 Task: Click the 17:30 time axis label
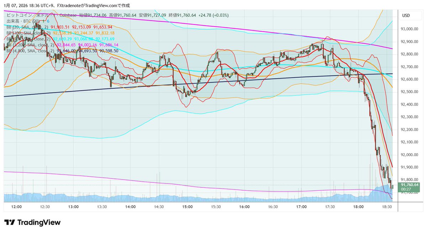330,207
